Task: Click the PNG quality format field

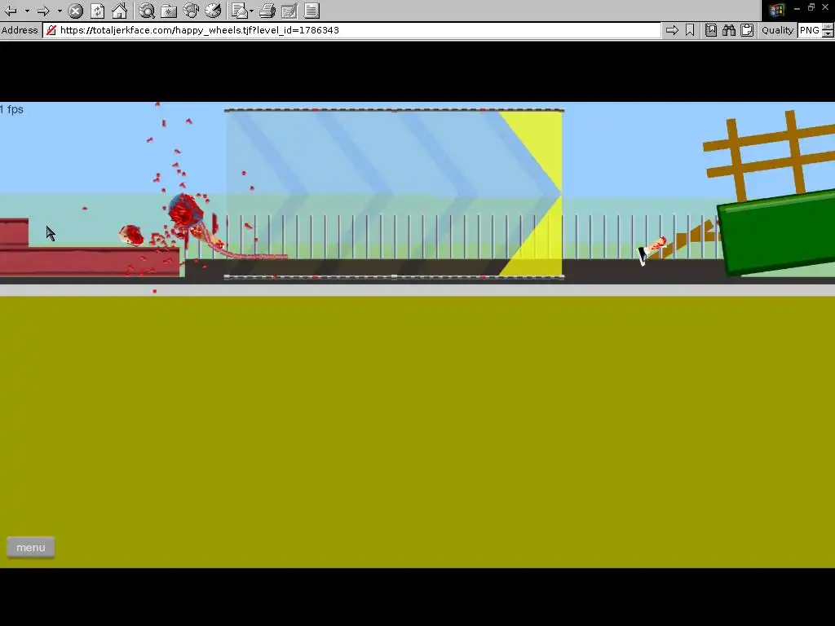Action: pos(810,30)
